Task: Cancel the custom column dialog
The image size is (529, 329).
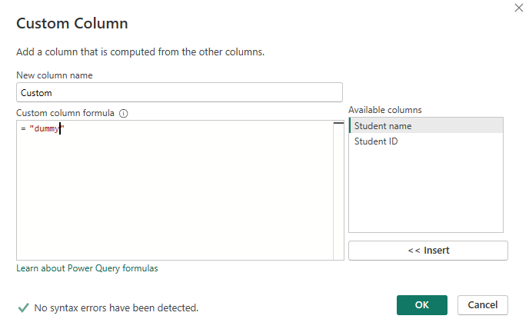Action: pos(483,304)
